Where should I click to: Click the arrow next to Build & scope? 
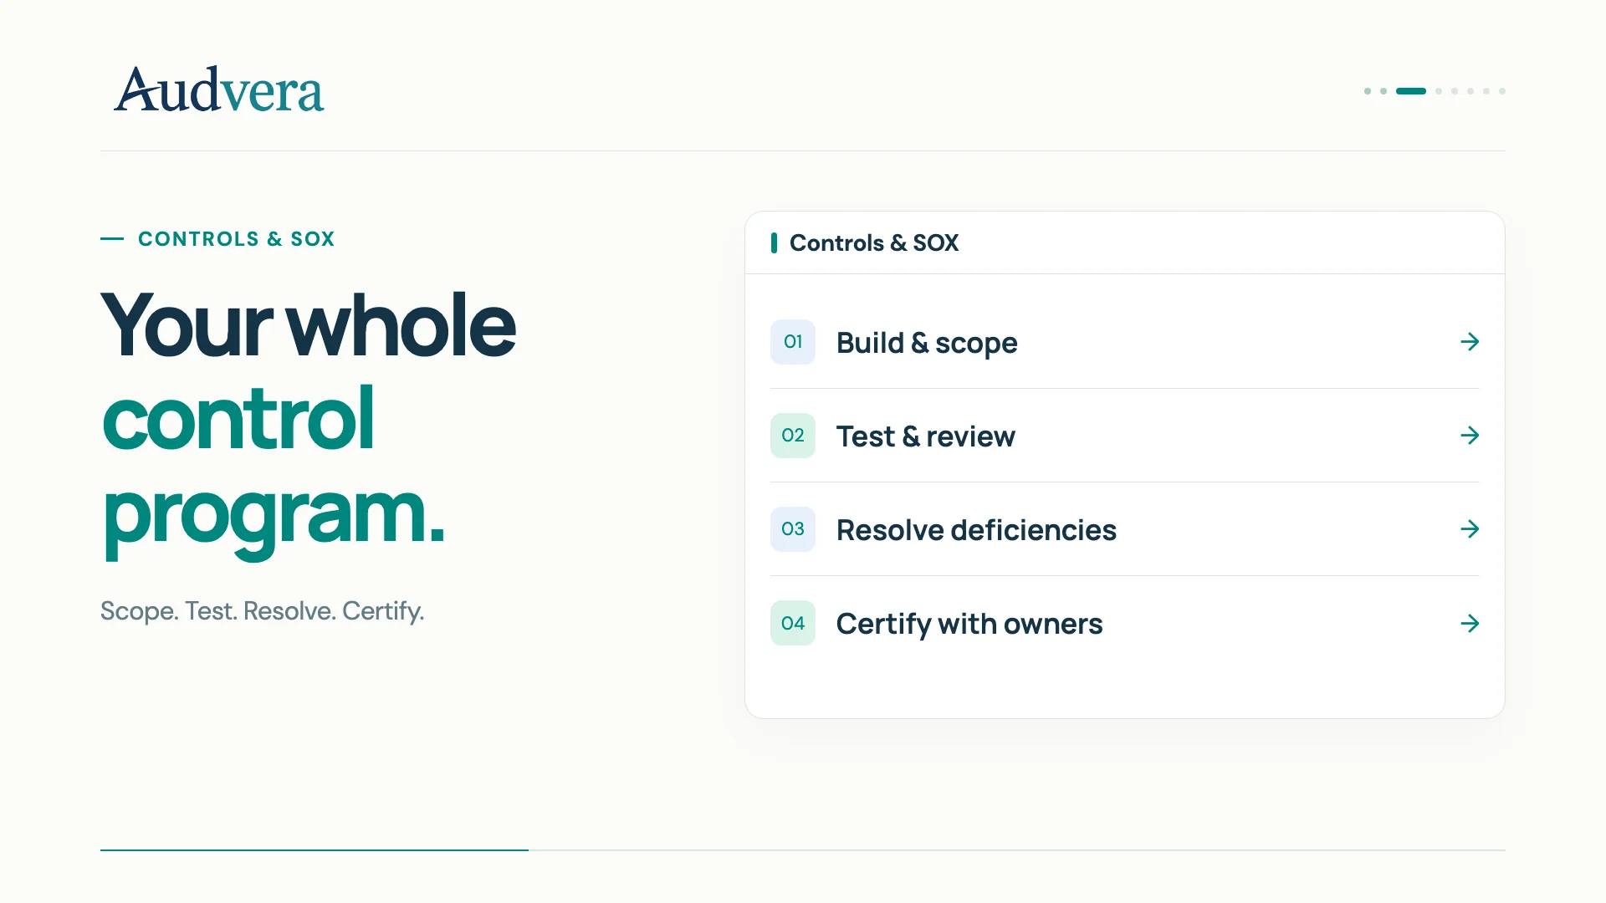[x=1470, y=342]
